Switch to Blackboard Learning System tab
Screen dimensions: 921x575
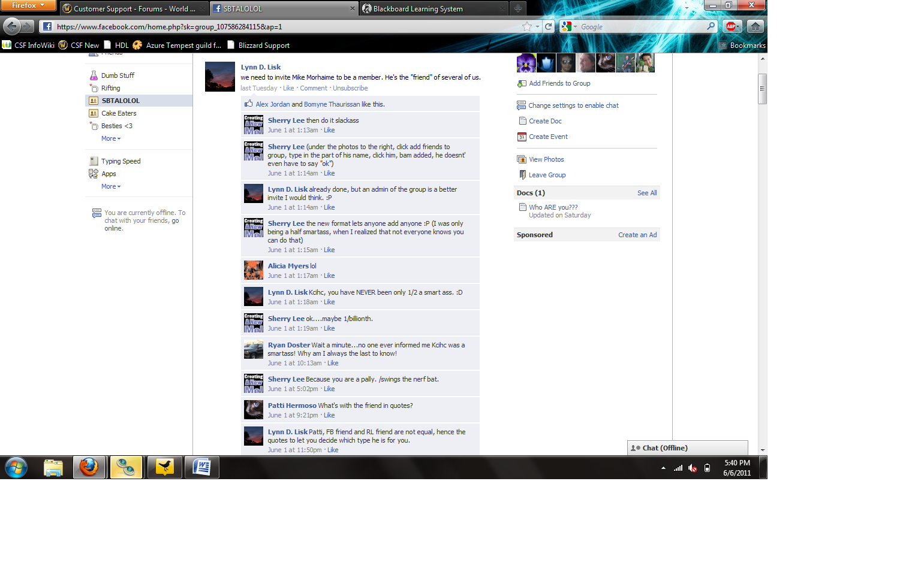(x=435, y=9)
